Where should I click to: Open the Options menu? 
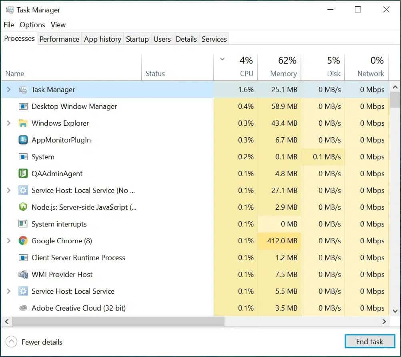tap(32, 25)
